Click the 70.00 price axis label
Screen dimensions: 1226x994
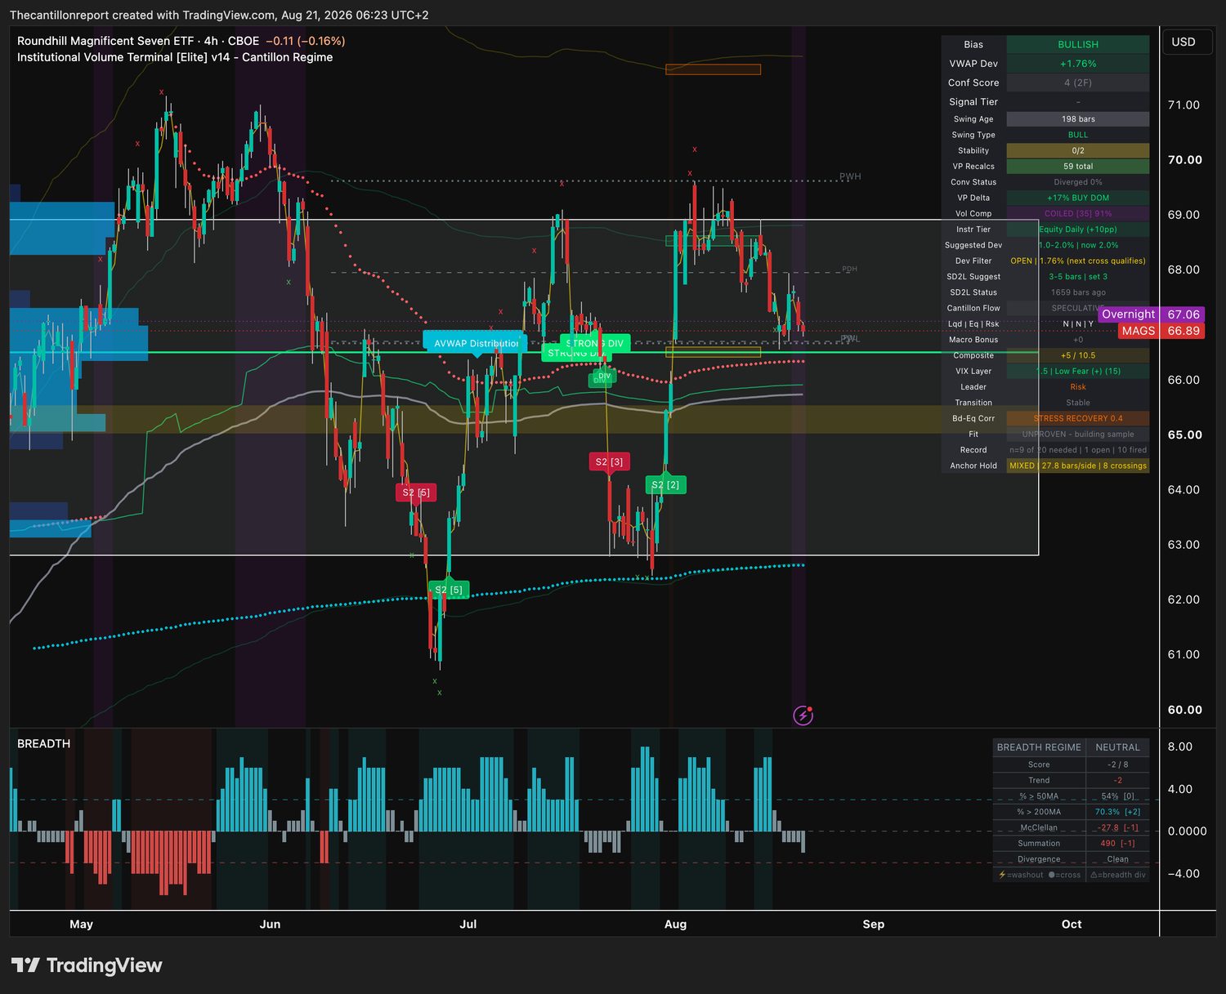point(1184,160)
